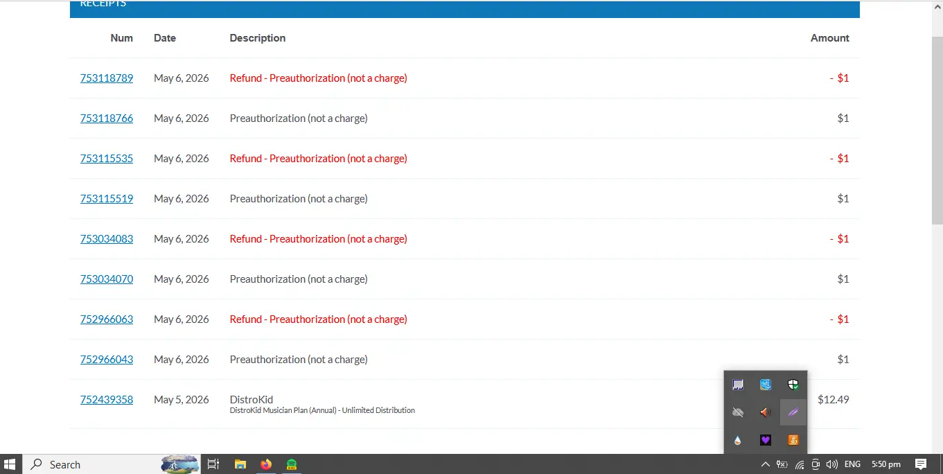This screenshot has width=943, height=474.
Task: Open receipt number 753034070
Action: (x=107, y=279)
